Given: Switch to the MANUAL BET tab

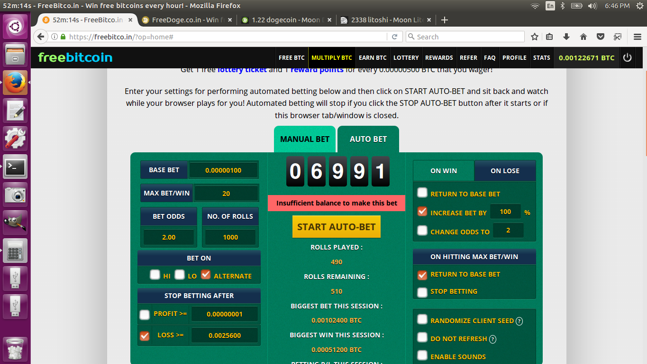Looking at the screenshot, I should (305, 139).
